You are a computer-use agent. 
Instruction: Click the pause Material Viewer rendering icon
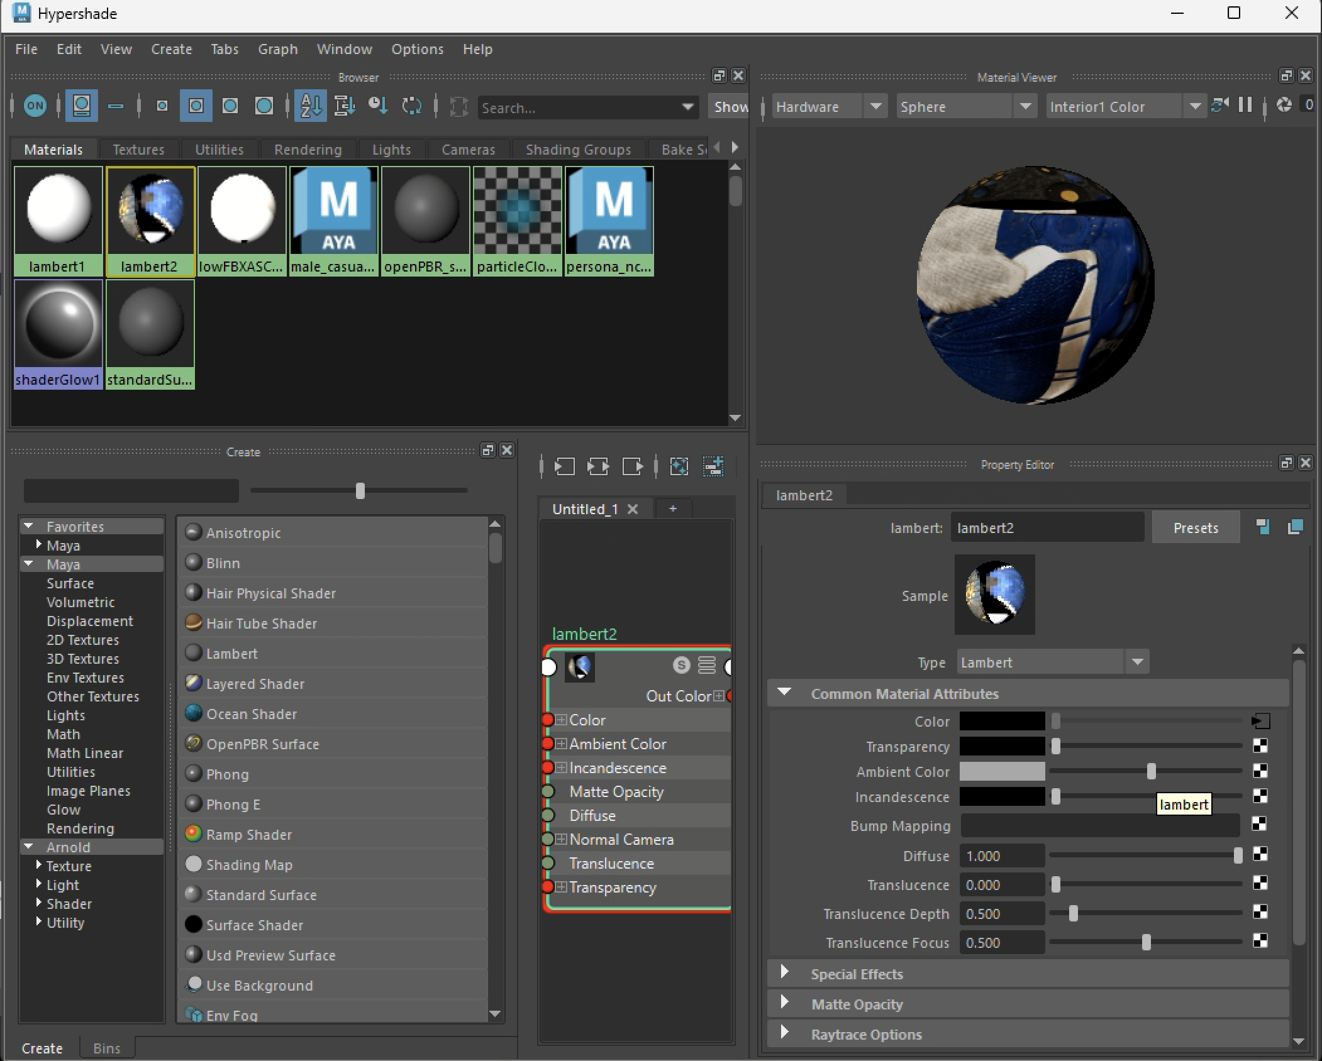coord(1245,105)
